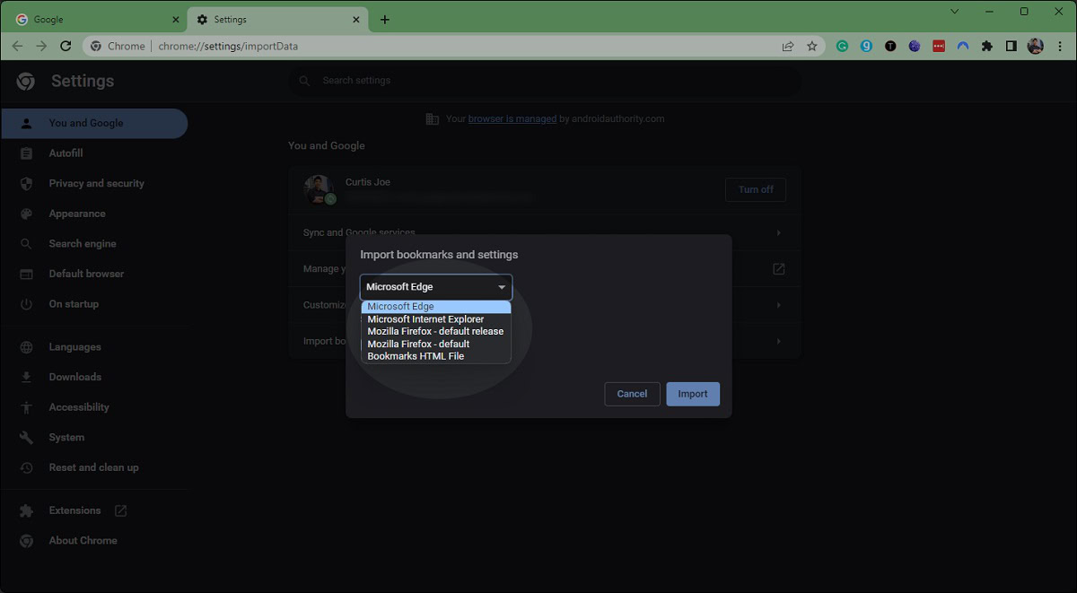Click the Turn off sync button
1077x593 pixels.
(x=756, y=189)
